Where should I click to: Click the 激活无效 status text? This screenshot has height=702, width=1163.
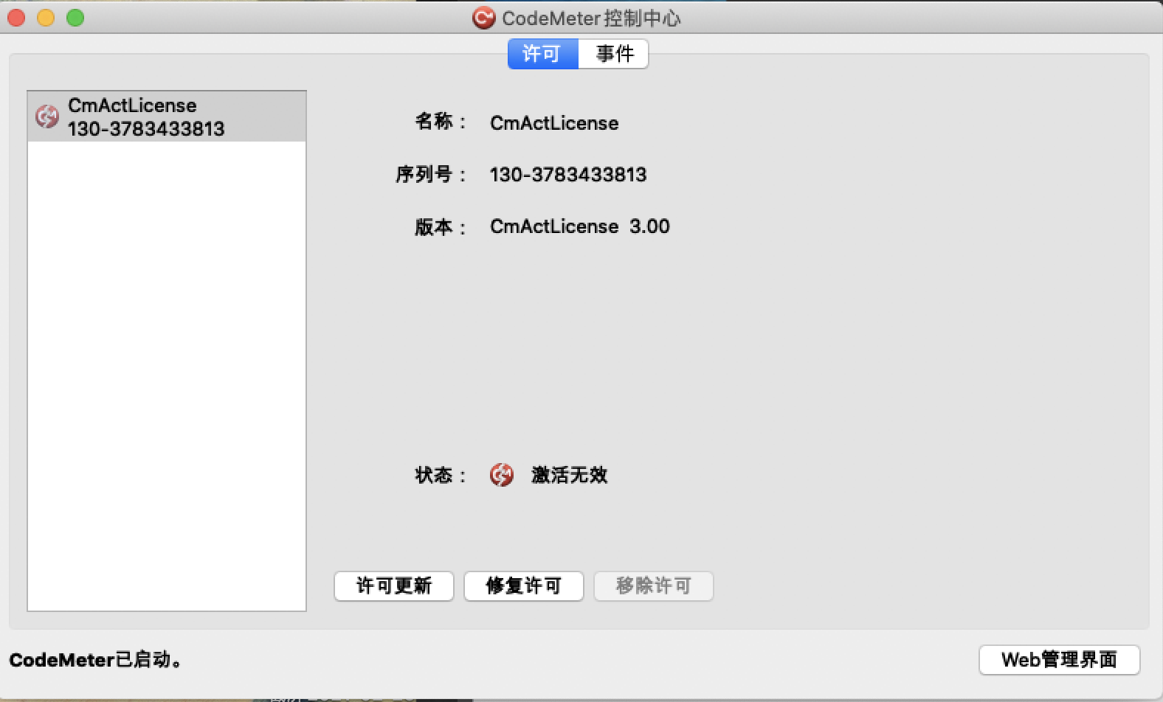click(x=570, y=475)
